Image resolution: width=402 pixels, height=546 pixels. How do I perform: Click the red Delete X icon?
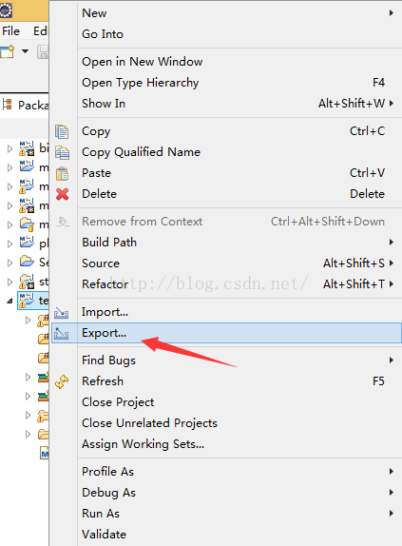tap(62, 194)
